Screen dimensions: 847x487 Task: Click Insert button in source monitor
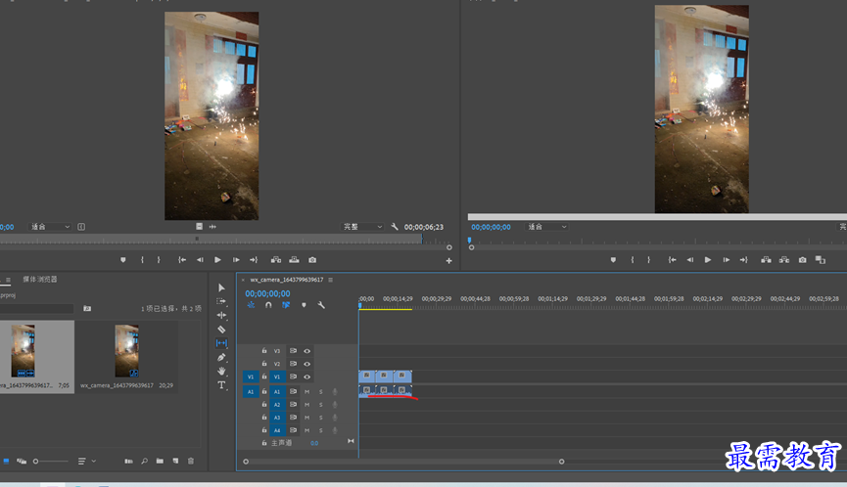click(x=276, y=260)
